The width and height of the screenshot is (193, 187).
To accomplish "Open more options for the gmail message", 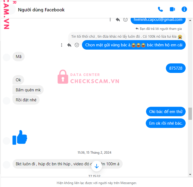I will pos(110,20).
